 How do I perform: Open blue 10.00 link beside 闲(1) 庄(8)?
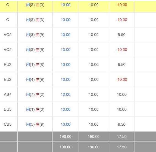pos(65,65)
